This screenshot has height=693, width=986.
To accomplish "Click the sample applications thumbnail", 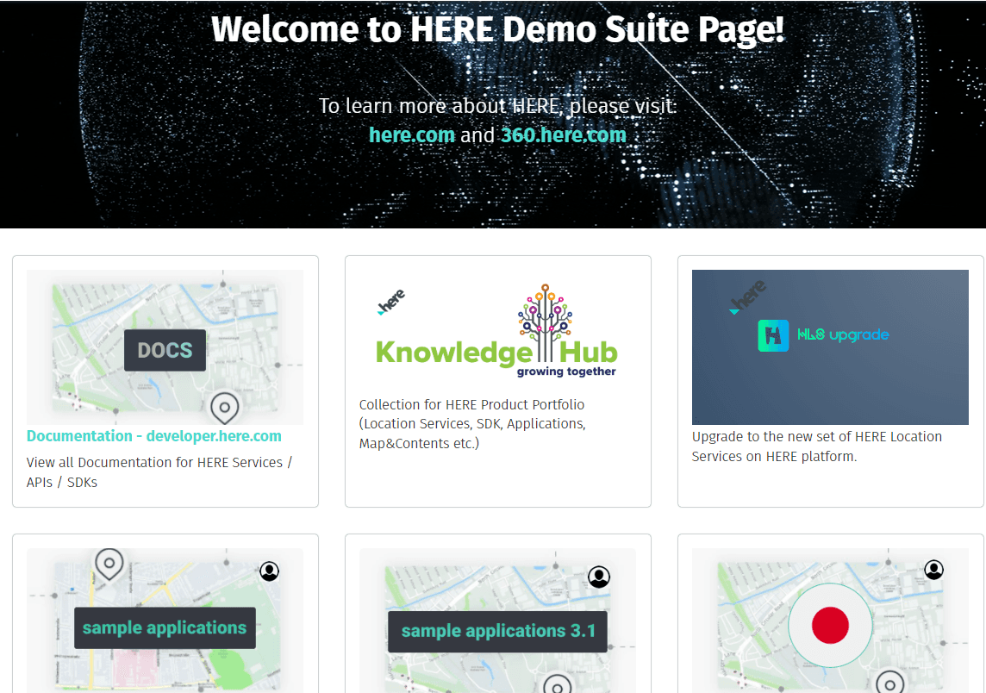I will click(165, 621).
